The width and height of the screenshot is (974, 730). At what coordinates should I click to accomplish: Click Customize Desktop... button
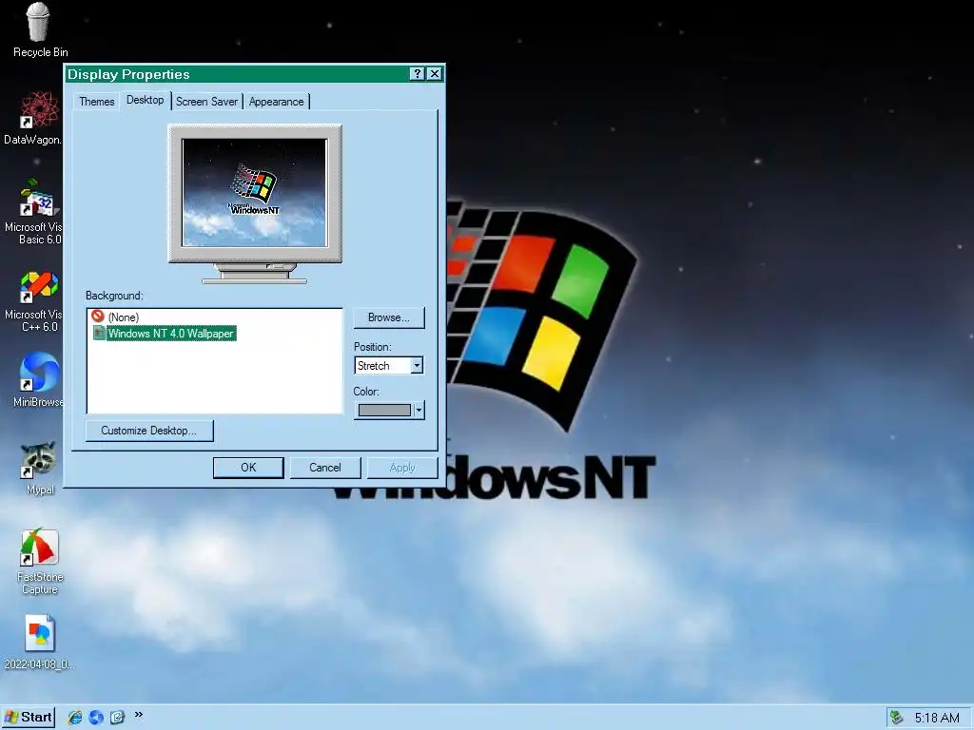click(149, 431)
